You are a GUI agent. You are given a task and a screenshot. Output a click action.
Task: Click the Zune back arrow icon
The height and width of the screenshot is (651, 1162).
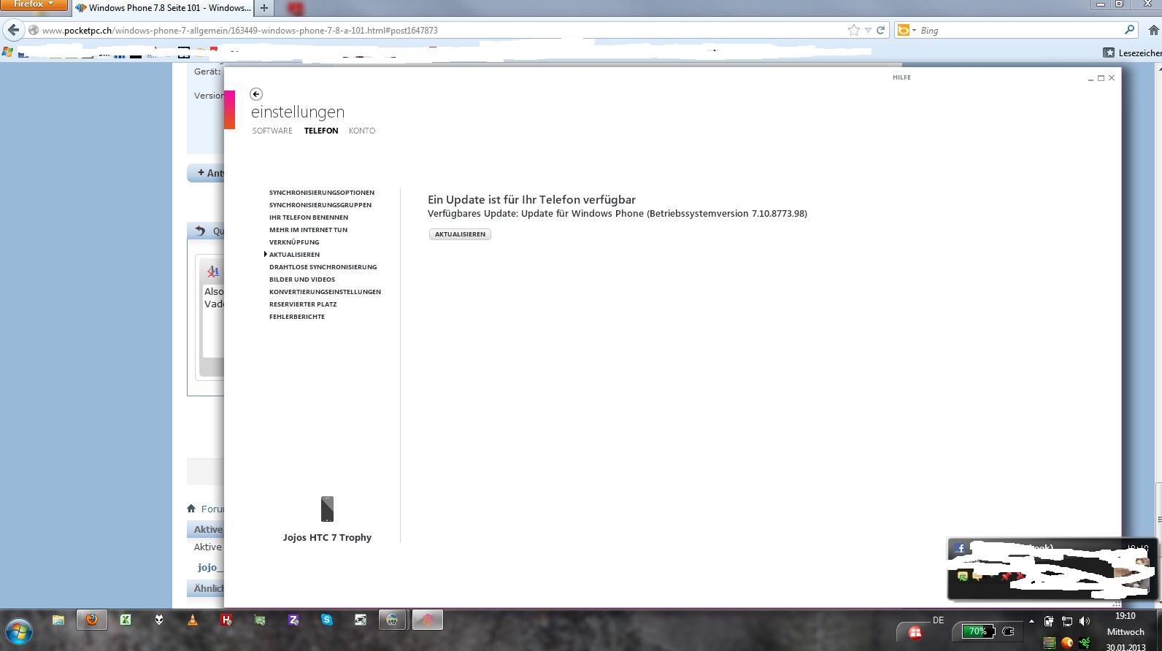pos(255,94)
